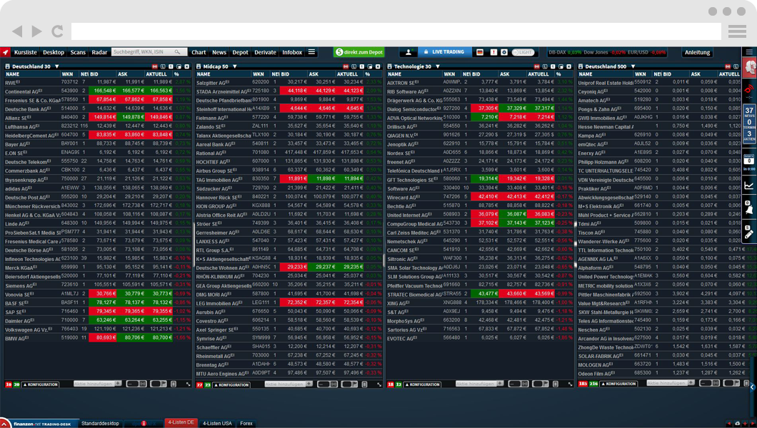Image resolution: width=757 pixels, height=428 pixels.
Task: Click the plus button beside Deutschland 30 input
Action: coord(118,384)
